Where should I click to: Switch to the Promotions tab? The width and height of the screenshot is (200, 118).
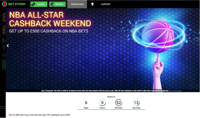click(77, 4)
